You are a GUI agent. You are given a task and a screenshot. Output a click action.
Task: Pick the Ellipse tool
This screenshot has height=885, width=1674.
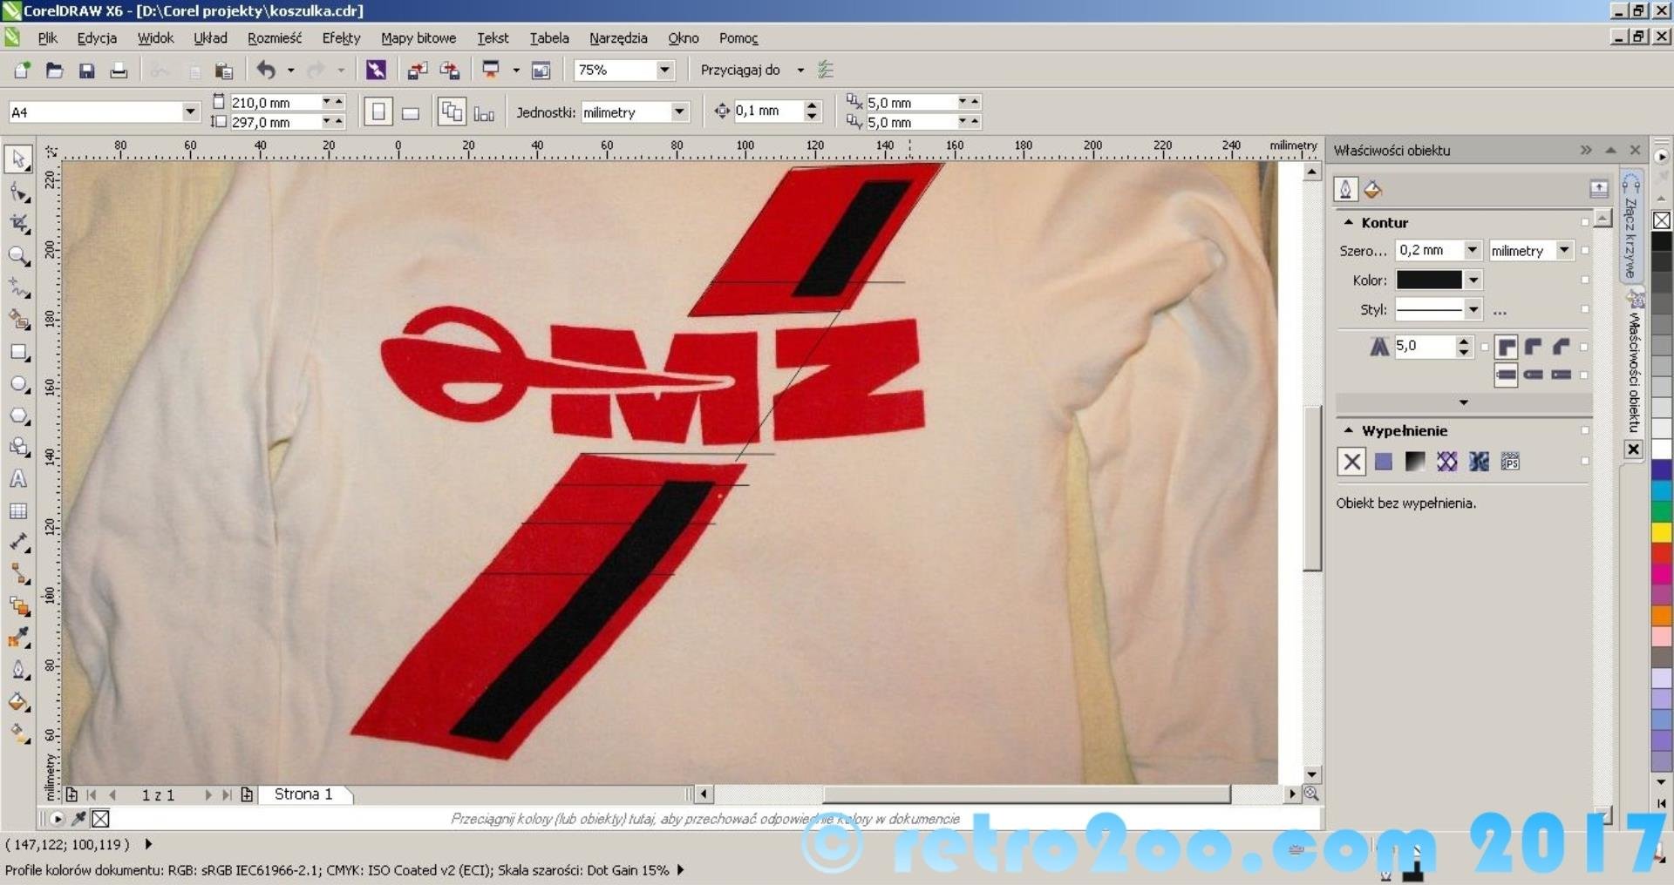18,384
